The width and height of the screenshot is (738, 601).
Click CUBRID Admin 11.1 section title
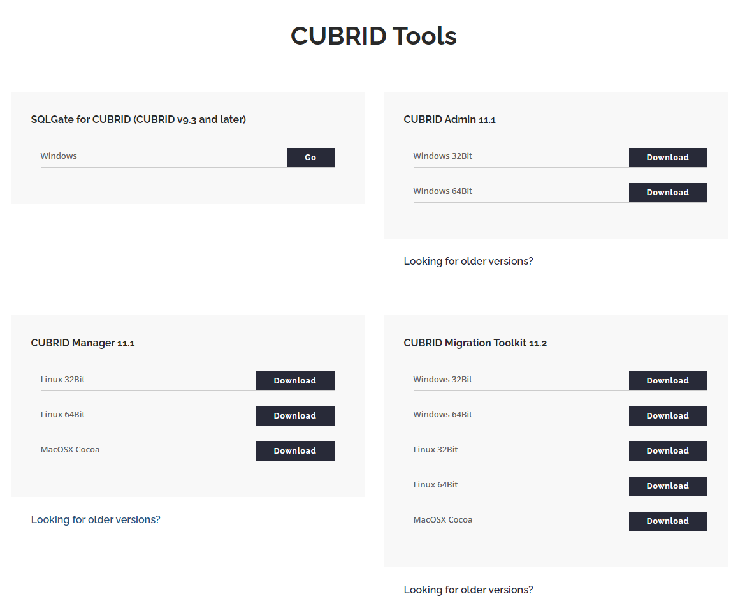[x=449, y=120]
